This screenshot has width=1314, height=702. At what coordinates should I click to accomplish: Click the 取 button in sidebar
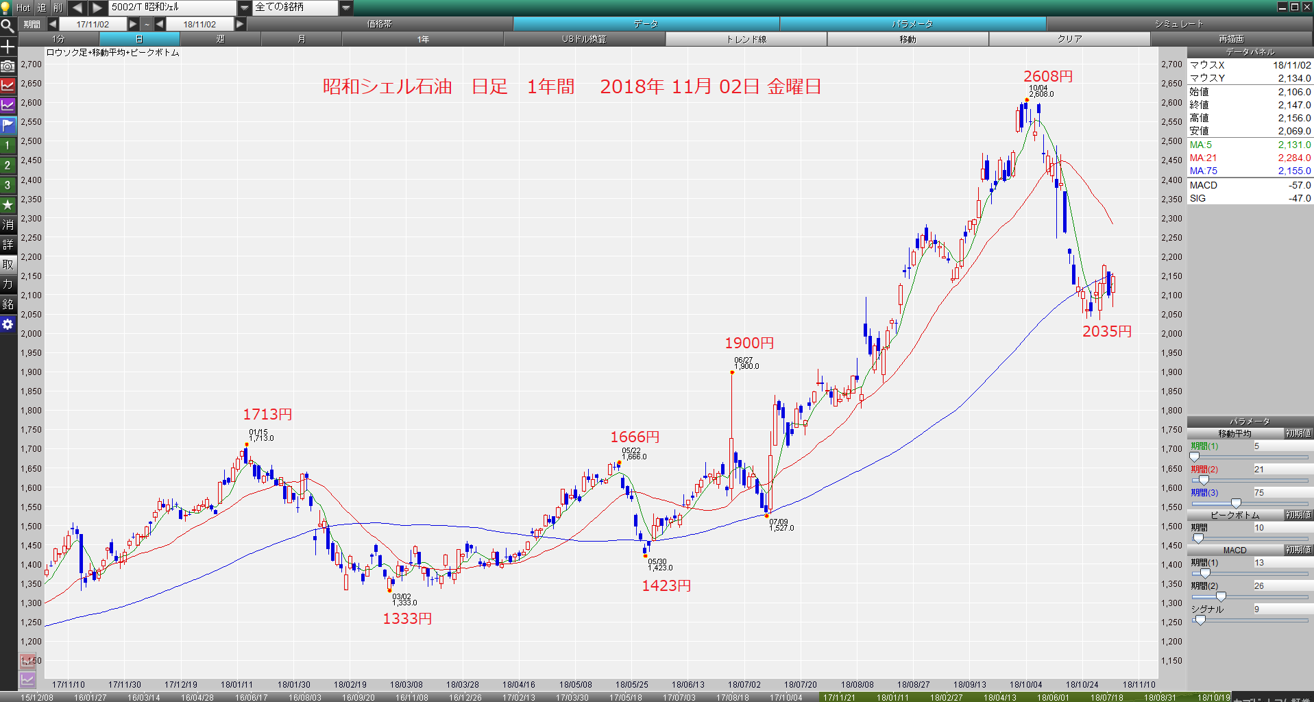point(8,265)
